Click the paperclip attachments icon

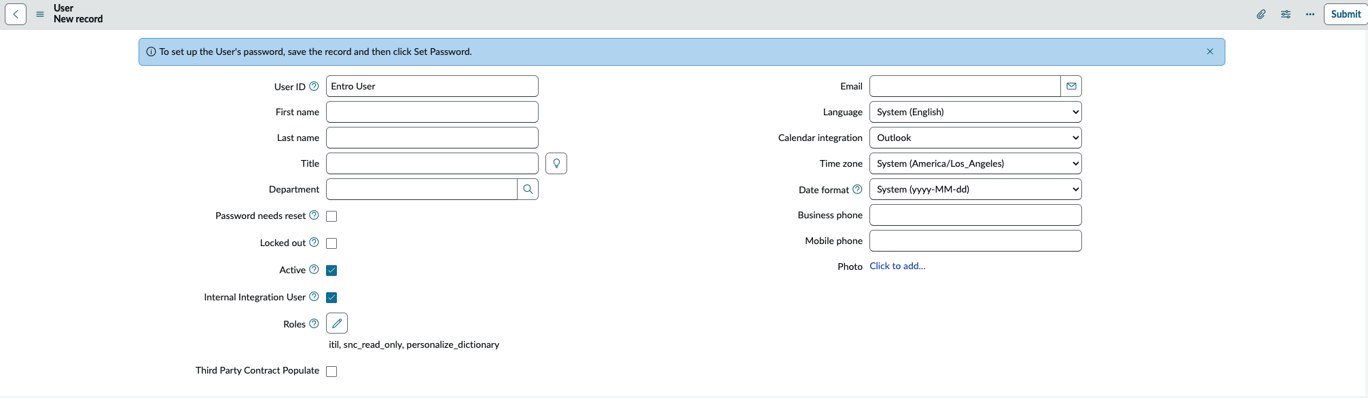pyautogui.click(x=1261, y=14)
